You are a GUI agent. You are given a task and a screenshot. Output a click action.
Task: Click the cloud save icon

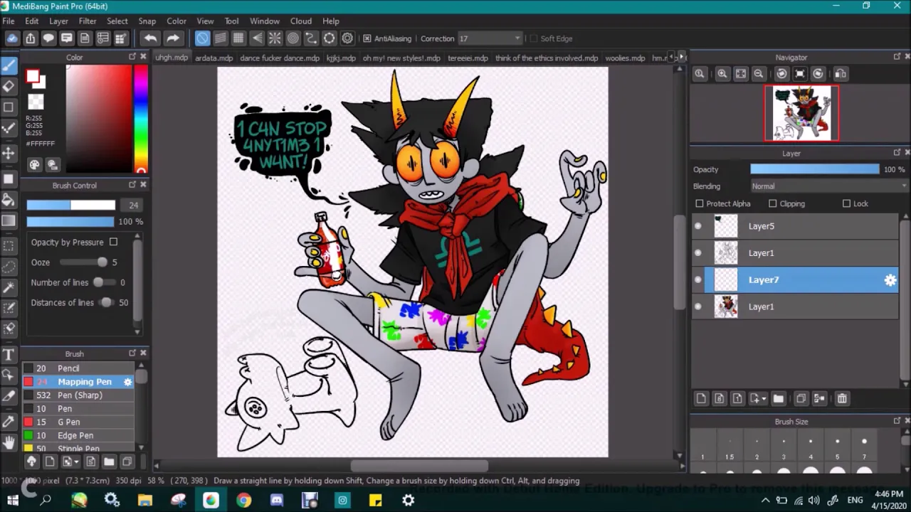(x=12, y=38)
